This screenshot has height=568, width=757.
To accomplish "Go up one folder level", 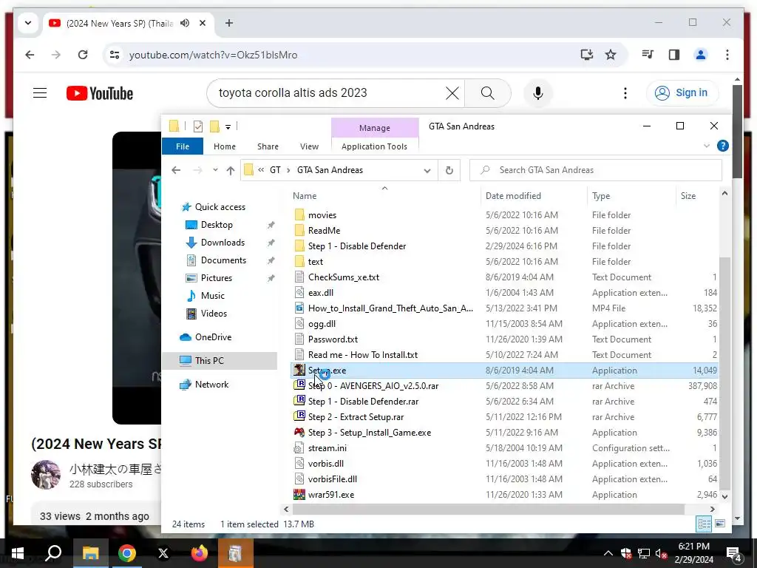I will pyautogui.click(x=231, y=171).
